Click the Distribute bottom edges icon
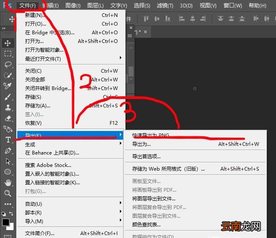The height and width of the screenshot is (238, 276). click(242, 19)
